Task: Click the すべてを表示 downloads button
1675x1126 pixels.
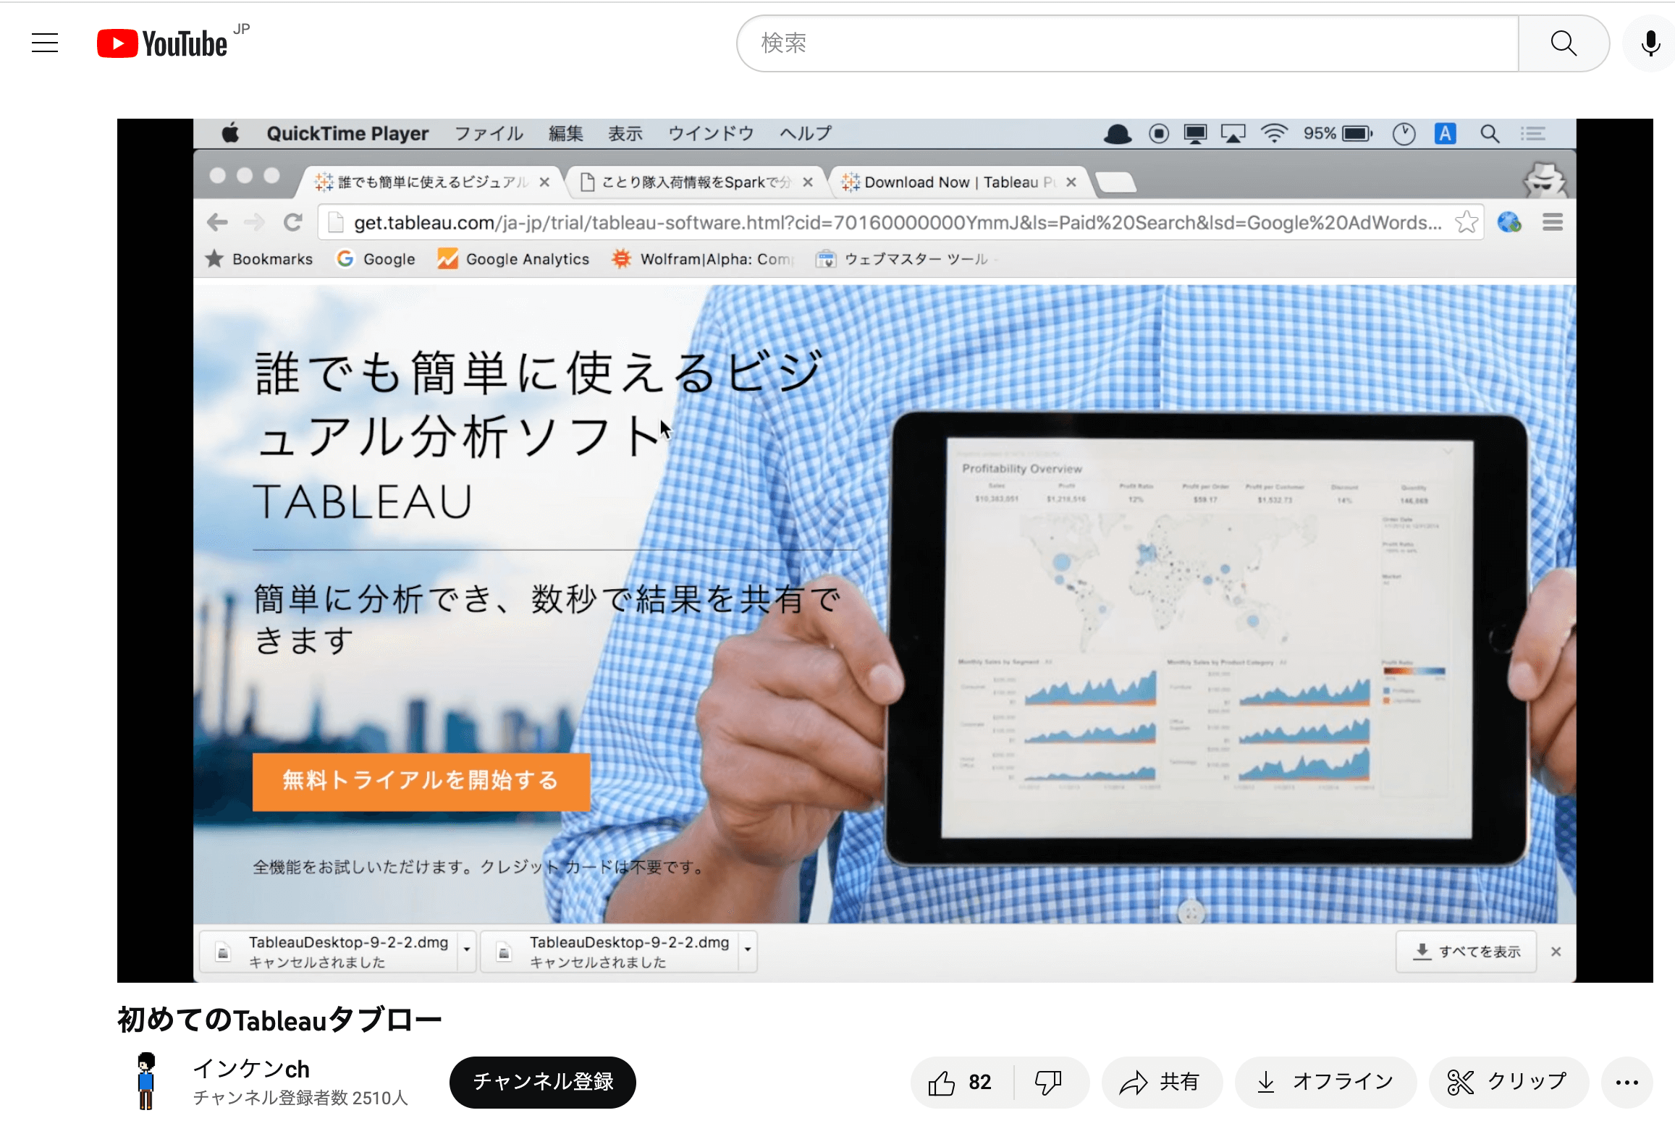Action: coord(1467,952)
